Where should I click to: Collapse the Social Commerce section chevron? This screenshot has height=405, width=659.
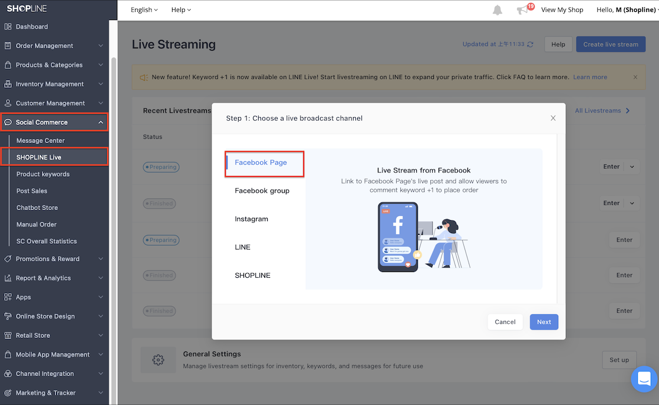pos(101,122)
